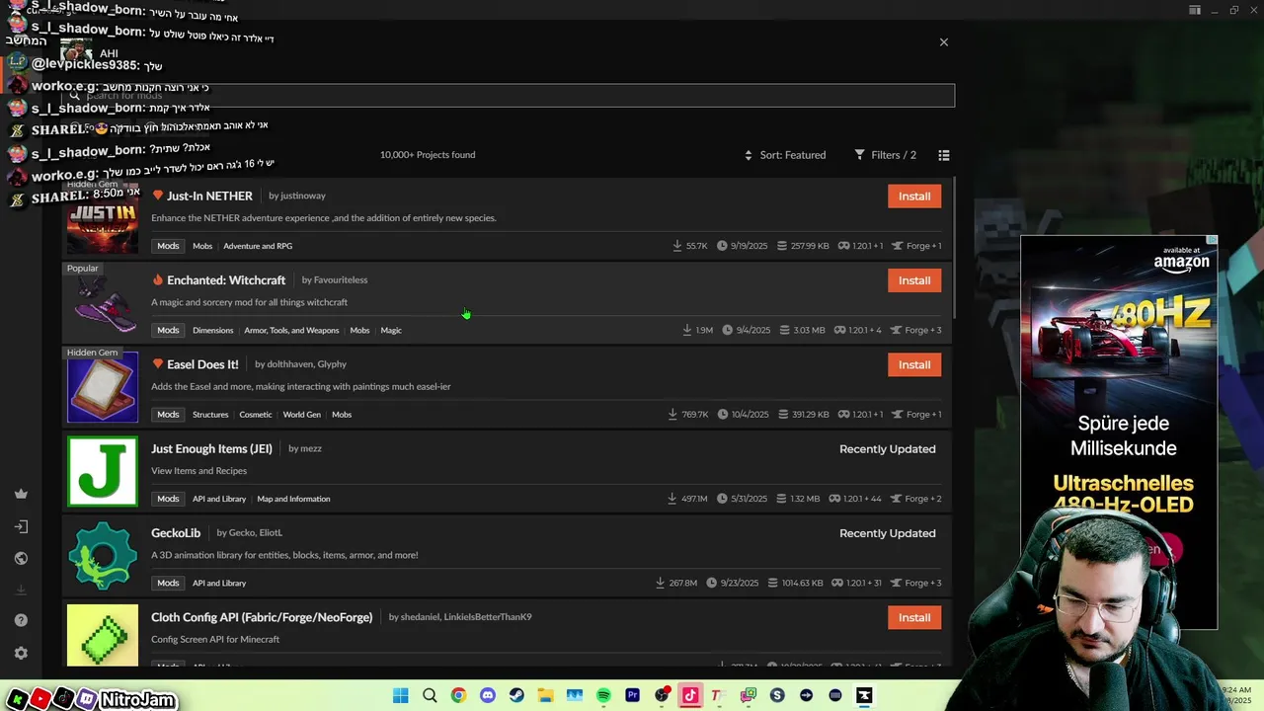Open the downloads icon in left sidebar
The width and height of the screenshot is (1264, 711).
(21, 590)
